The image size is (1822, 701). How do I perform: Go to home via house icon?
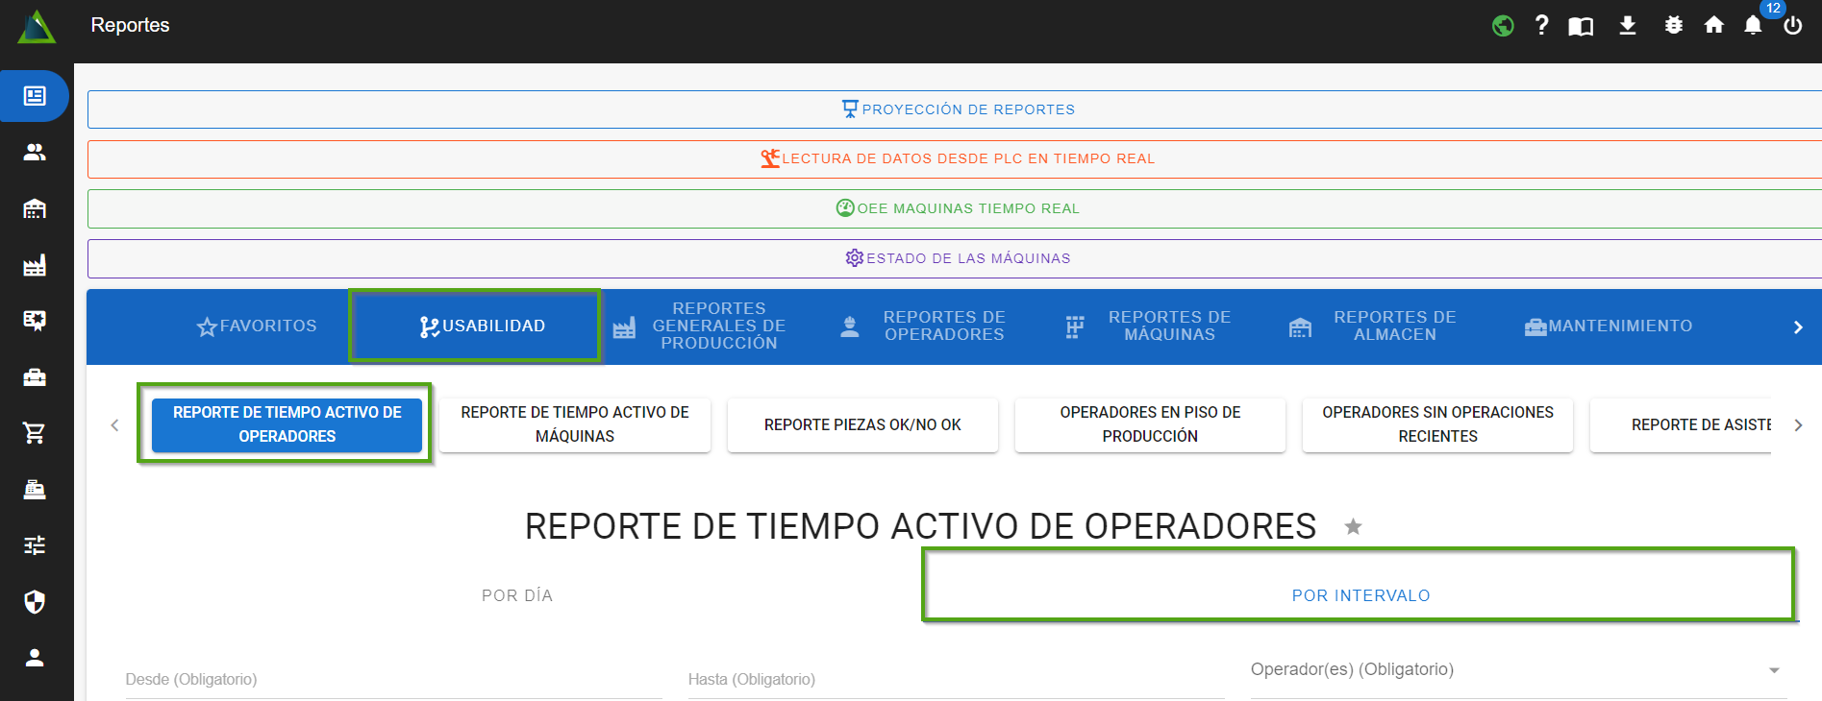pyautogui.click(x=1713, y=26)
